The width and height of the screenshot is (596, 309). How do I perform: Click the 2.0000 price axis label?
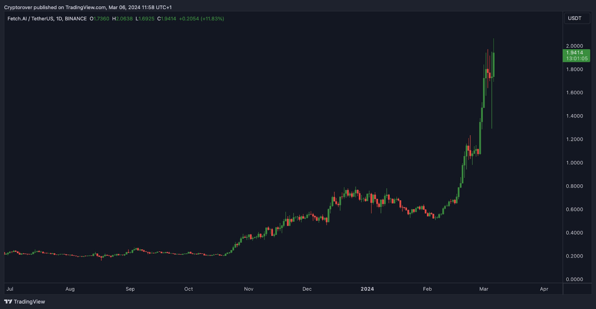(574, 46)
